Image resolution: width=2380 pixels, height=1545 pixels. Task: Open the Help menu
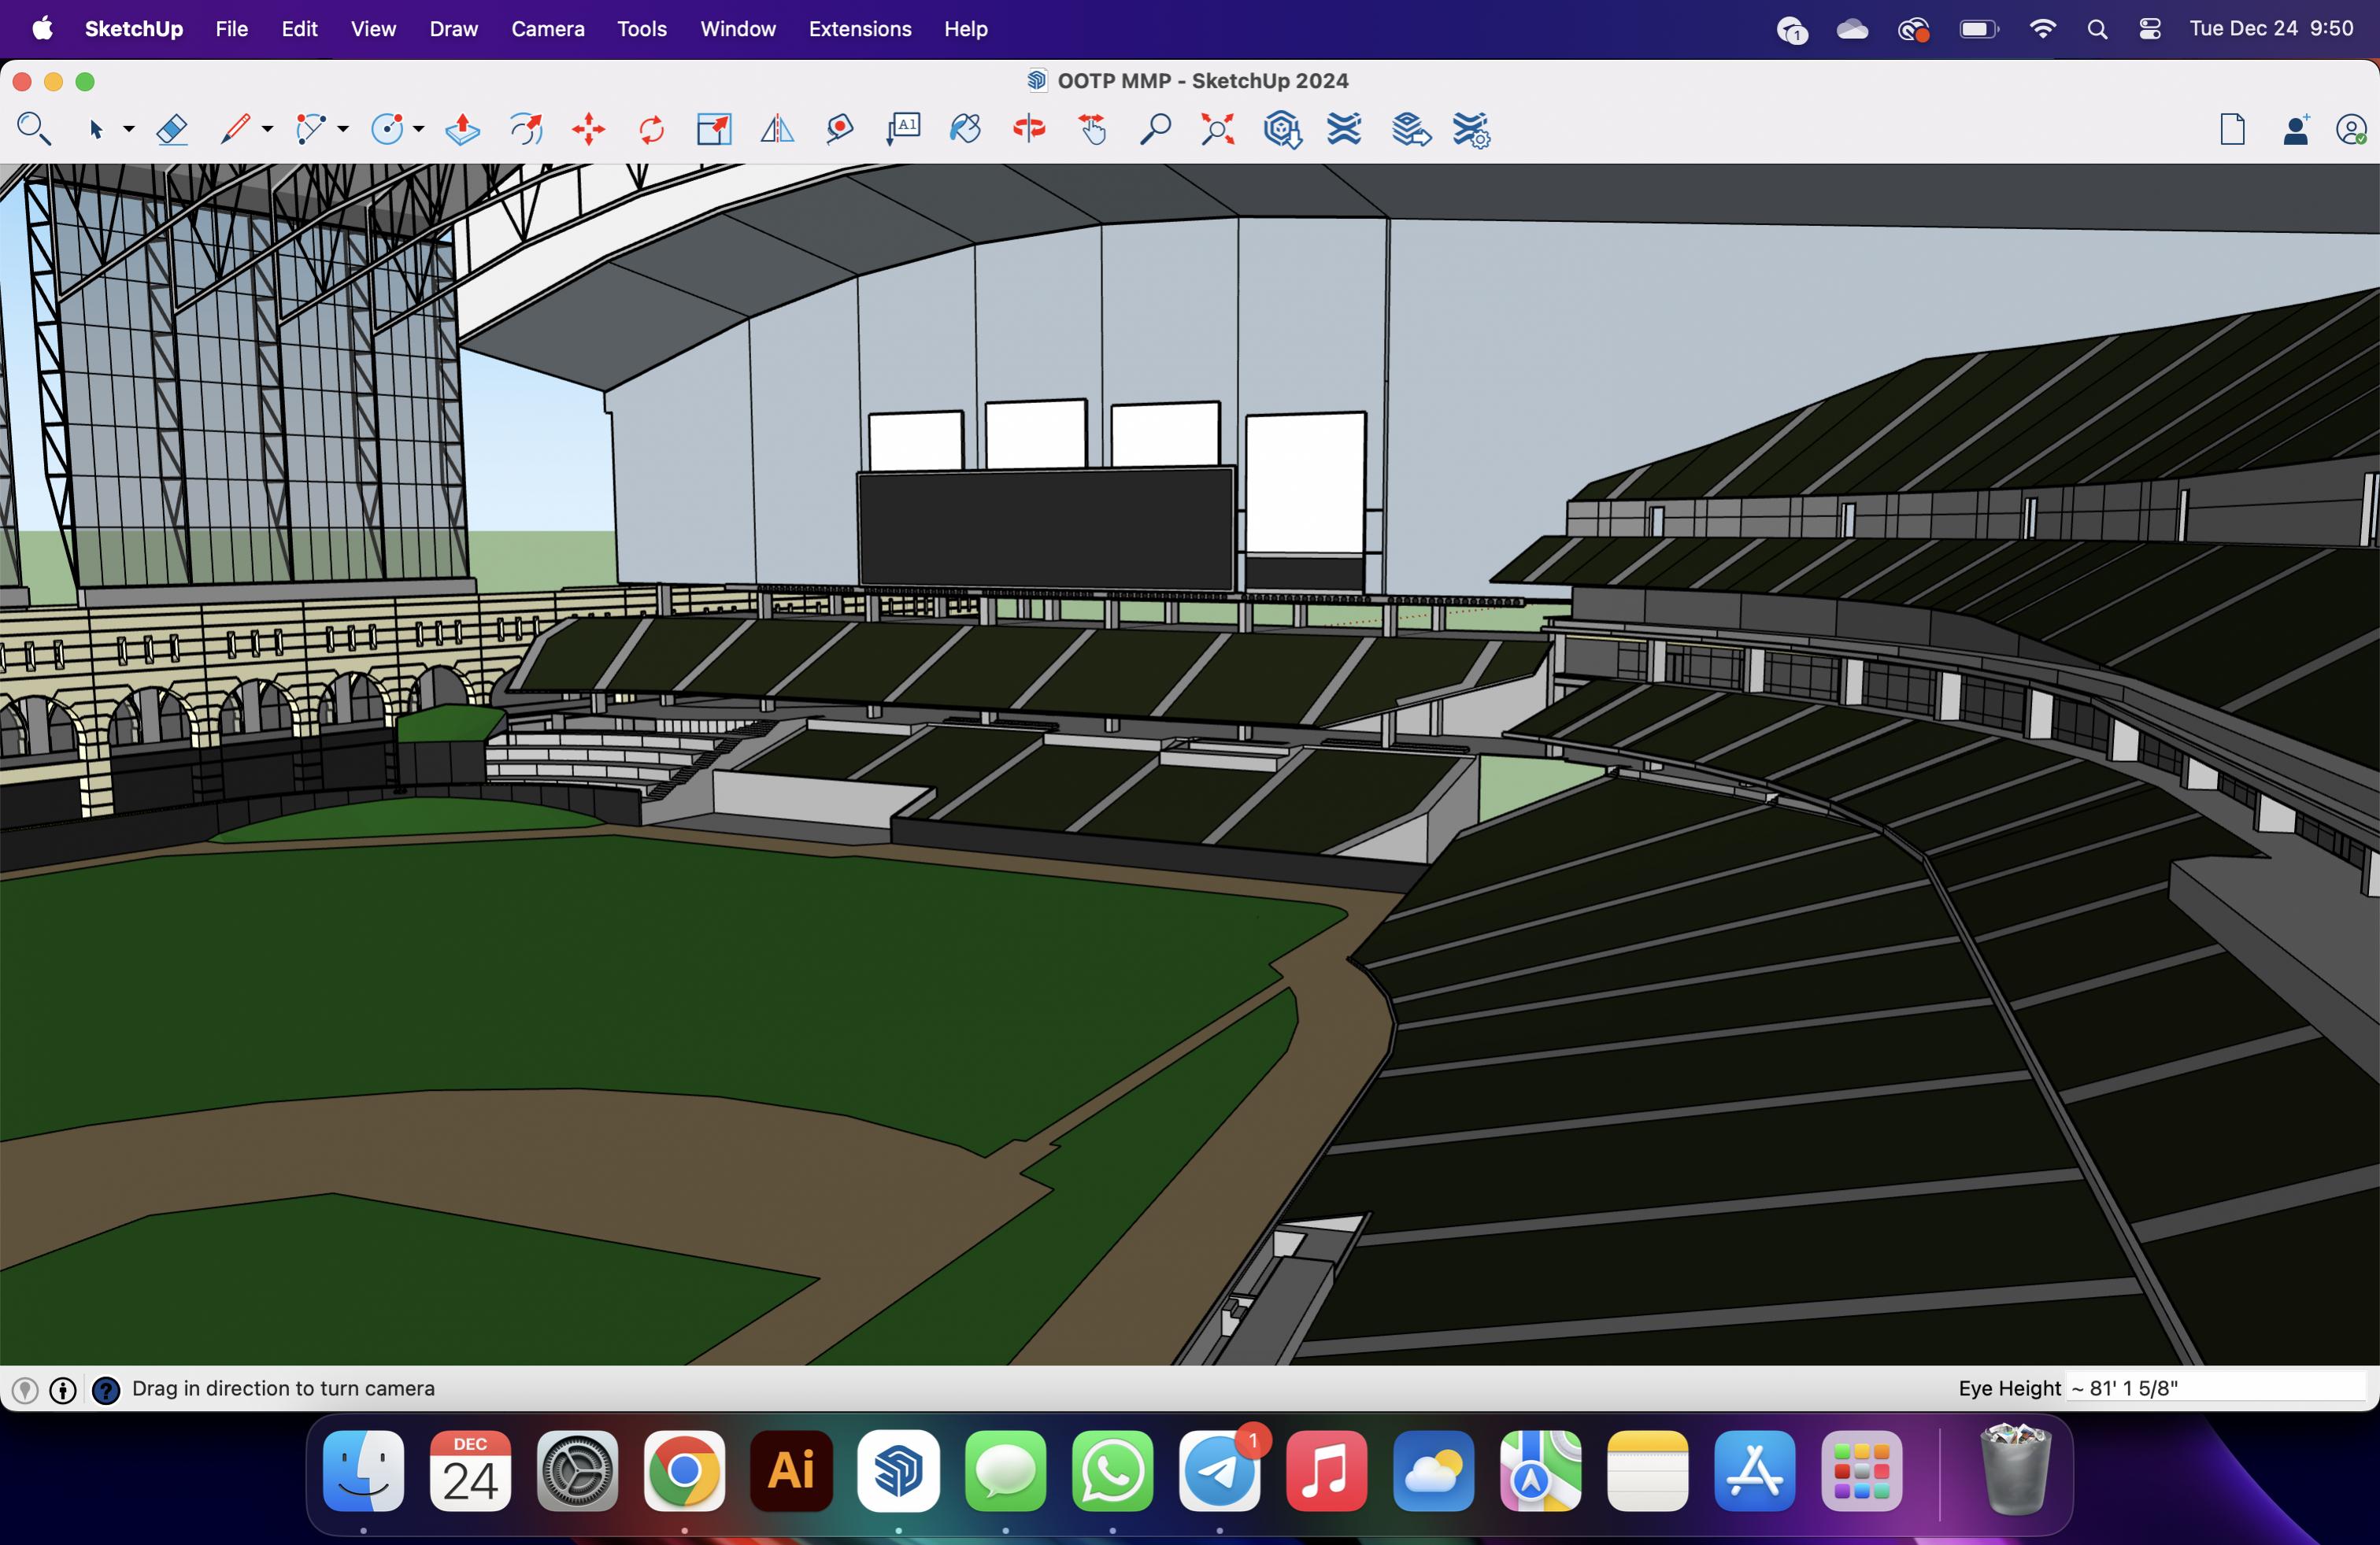(x=966, y=29)
